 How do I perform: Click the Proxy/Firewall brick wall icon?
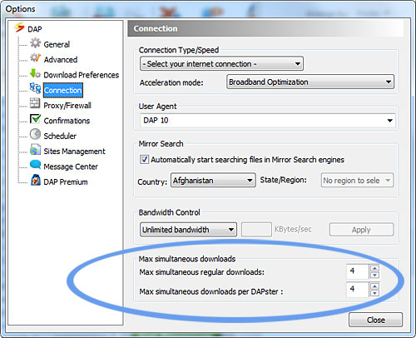coord(35,103)
